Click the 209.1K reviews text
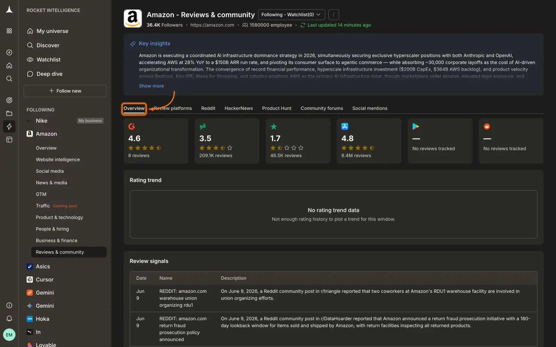 coord(216,155)
